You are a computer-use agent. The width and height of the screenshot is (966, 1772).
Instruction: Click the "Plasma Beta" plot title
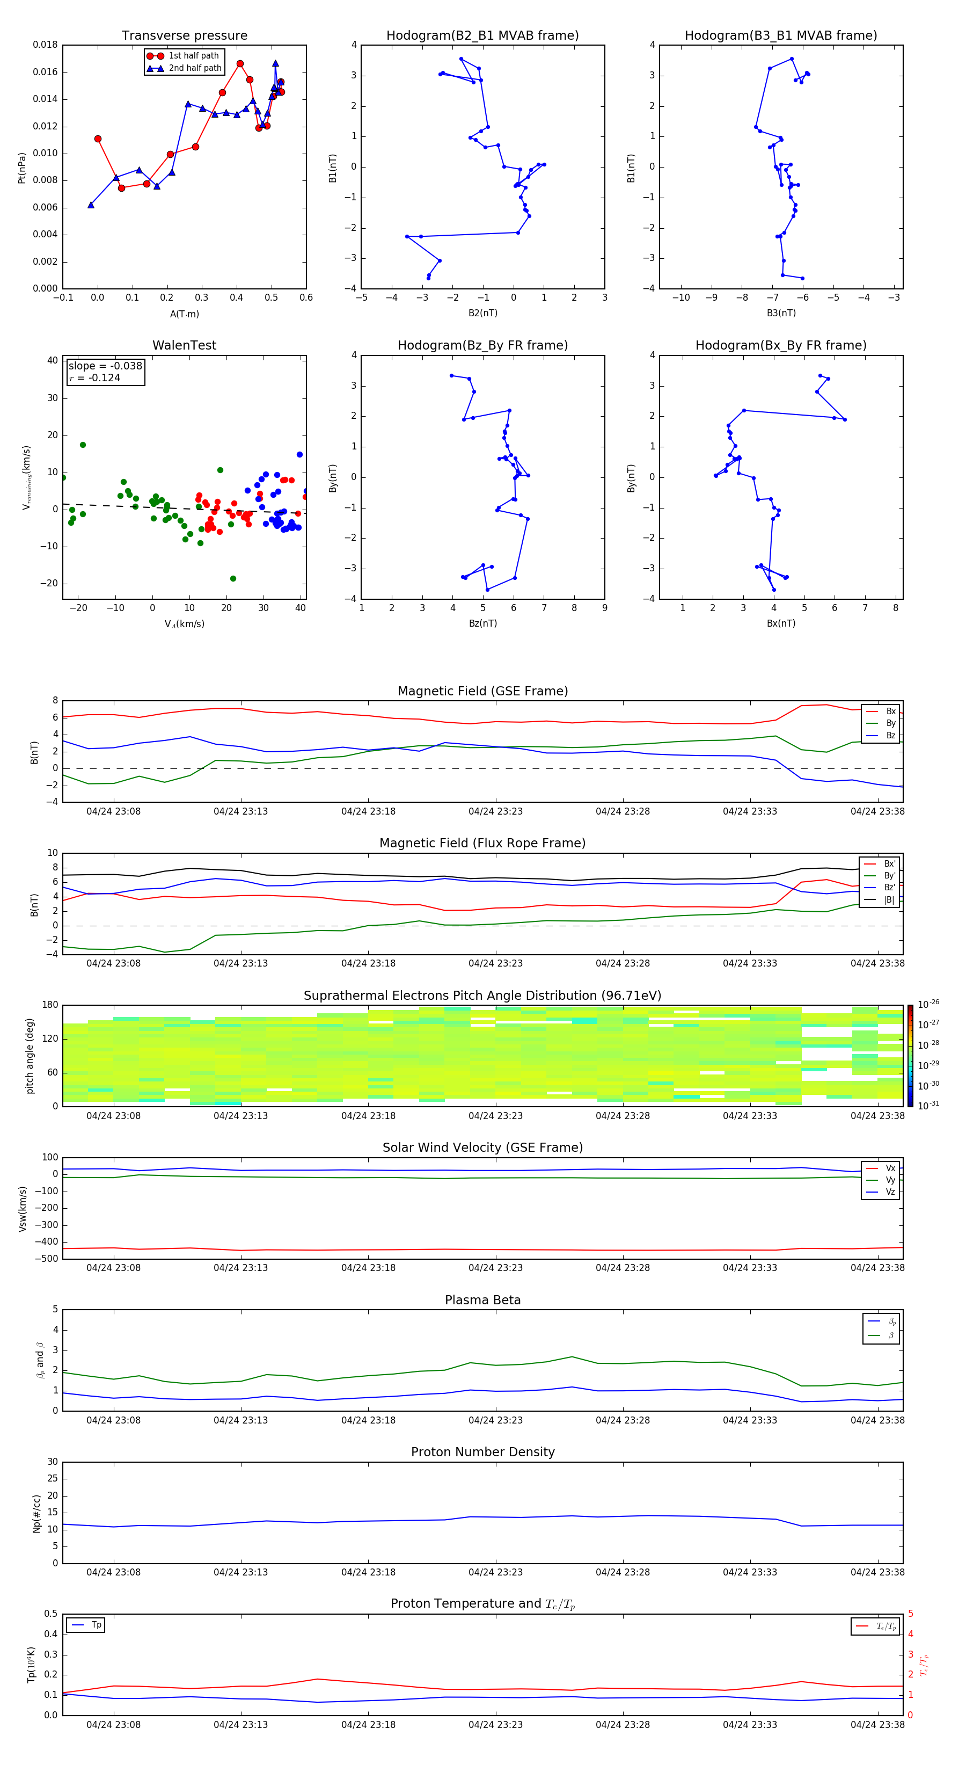click(x=482, y=1301)
